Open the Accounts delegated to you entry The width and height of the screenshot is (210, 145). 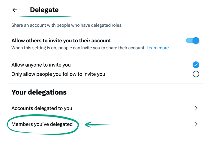coord(42,108)
